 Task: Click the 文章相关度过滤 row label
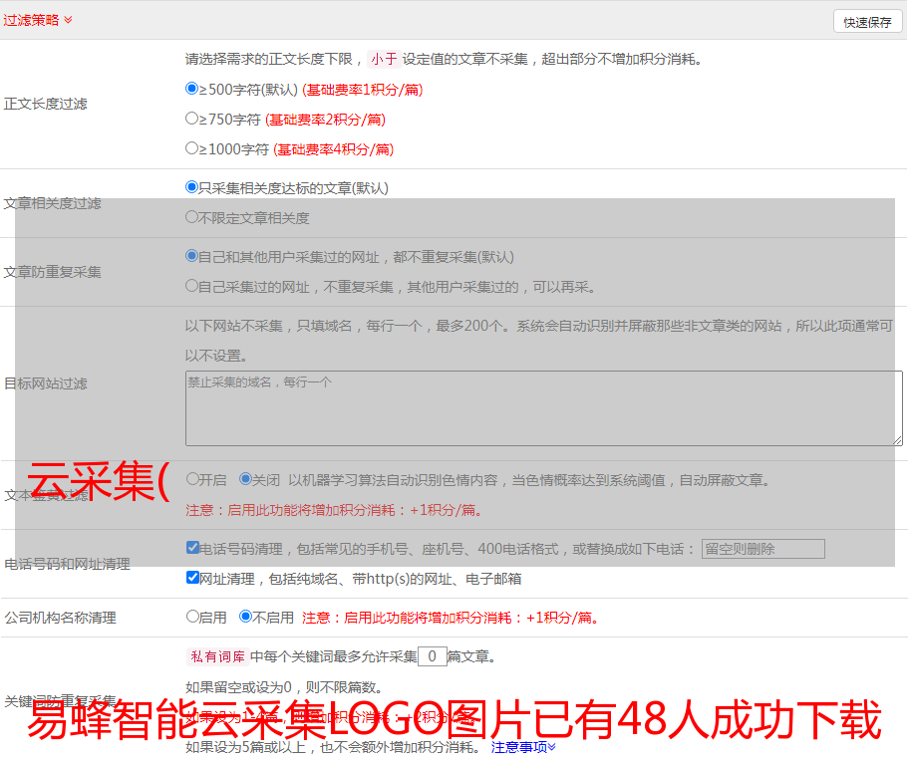[x=52, y=203]
